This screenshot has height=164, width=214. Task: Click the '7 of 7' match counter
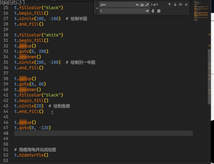pos(154,5)
